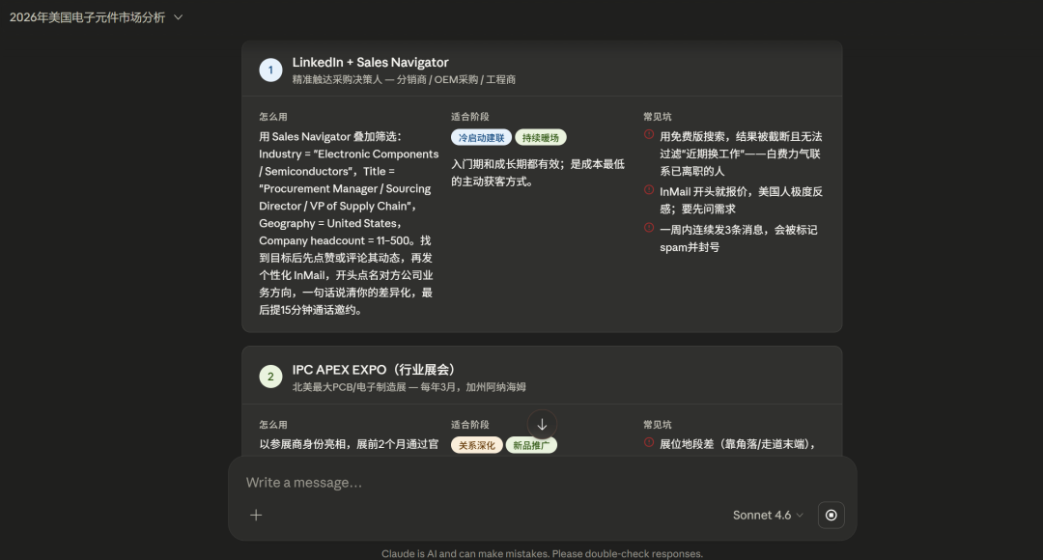Click the warning icon beside 展位地段差
Image resolution: width=1043 pixels, height=560 pixels.
(649, 441)
